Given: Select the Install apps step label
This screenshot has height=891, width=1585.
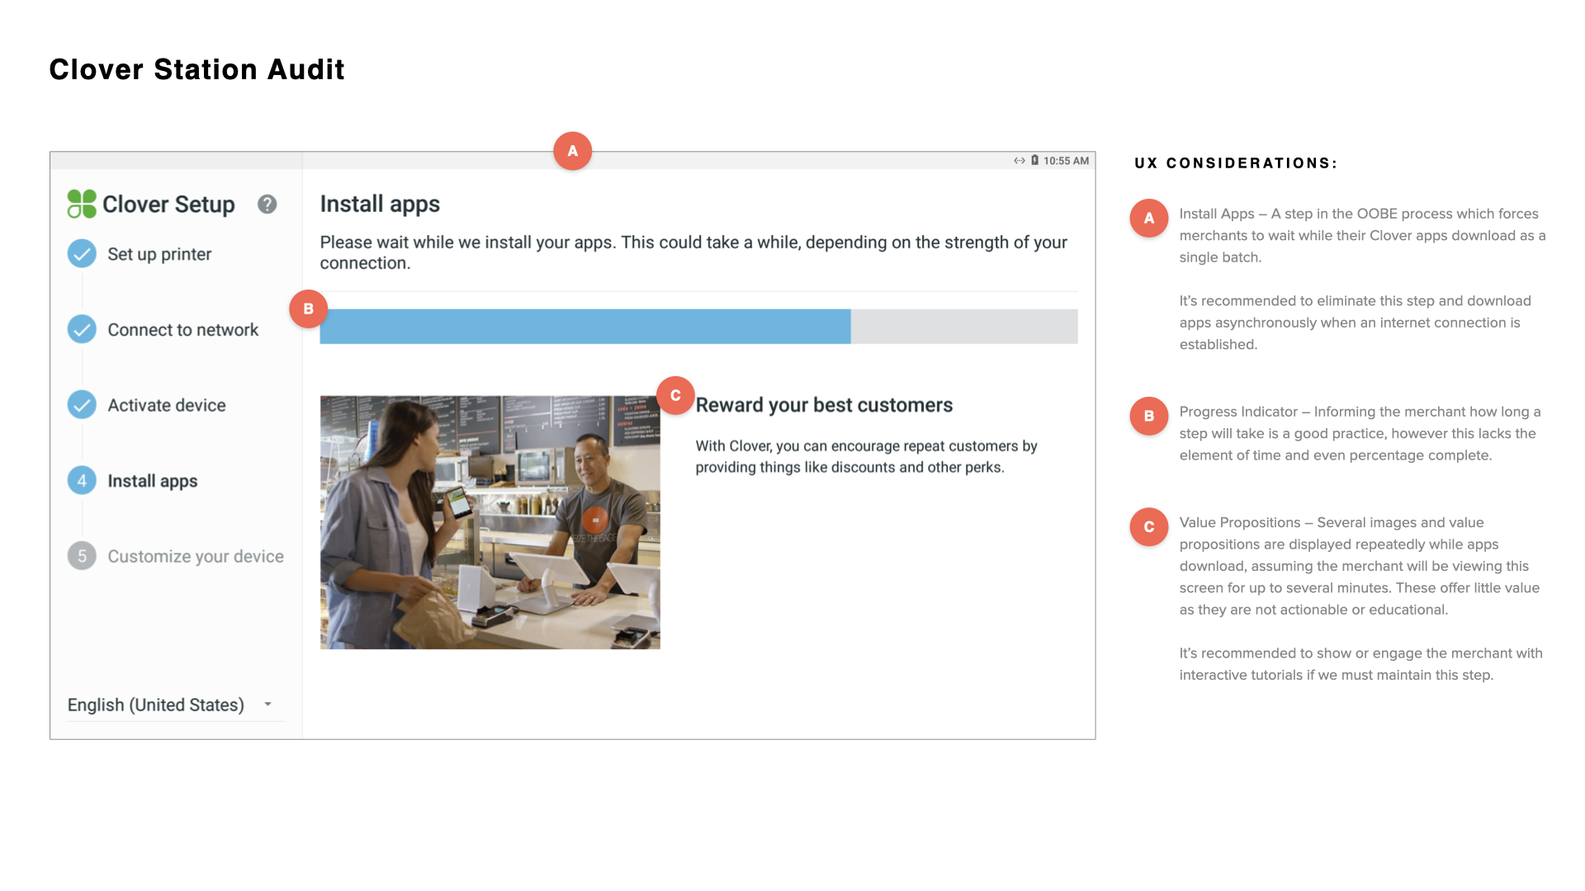Looking at the screenshot, I should click(x=153, y=481).
